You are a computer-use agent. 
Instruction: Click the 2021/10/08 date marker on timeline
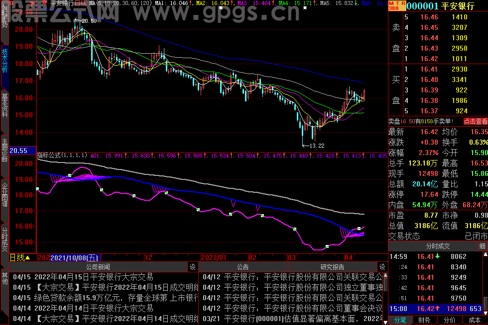click(75, 257)
